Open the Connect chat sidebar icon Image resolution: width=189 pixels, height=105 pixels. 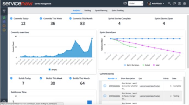174,3
